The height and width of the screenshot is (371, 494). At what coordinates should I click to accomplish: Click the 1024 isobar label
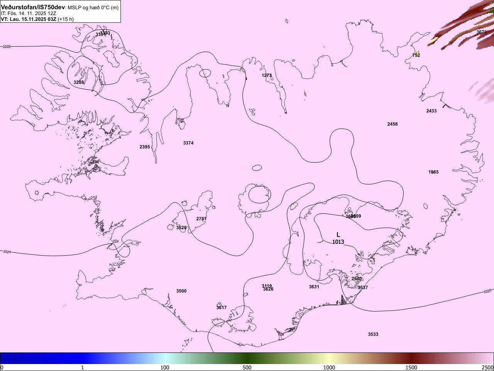point(7,252)
